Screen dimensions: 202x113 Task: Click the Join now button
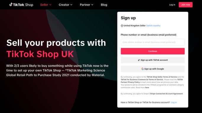185,5
